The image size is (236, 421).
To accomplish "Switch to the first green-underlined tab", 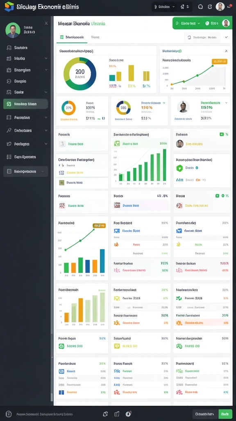I will (72, 37).
